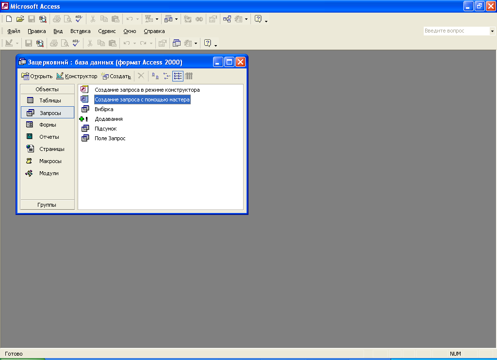Switch to Large Icons view in database window
Screen dimensions: 497x360
(155, 76)
